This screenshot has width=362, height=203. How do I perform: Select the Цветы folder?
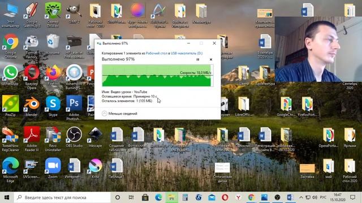click(x=244, y=76)
